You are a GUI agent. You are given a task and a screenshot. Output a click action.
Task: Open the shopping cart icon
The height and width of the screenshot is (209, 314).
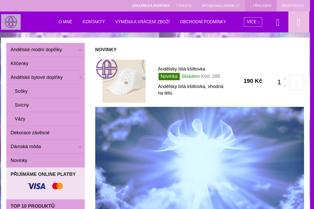pyautogui.click(x=299, y=22)
